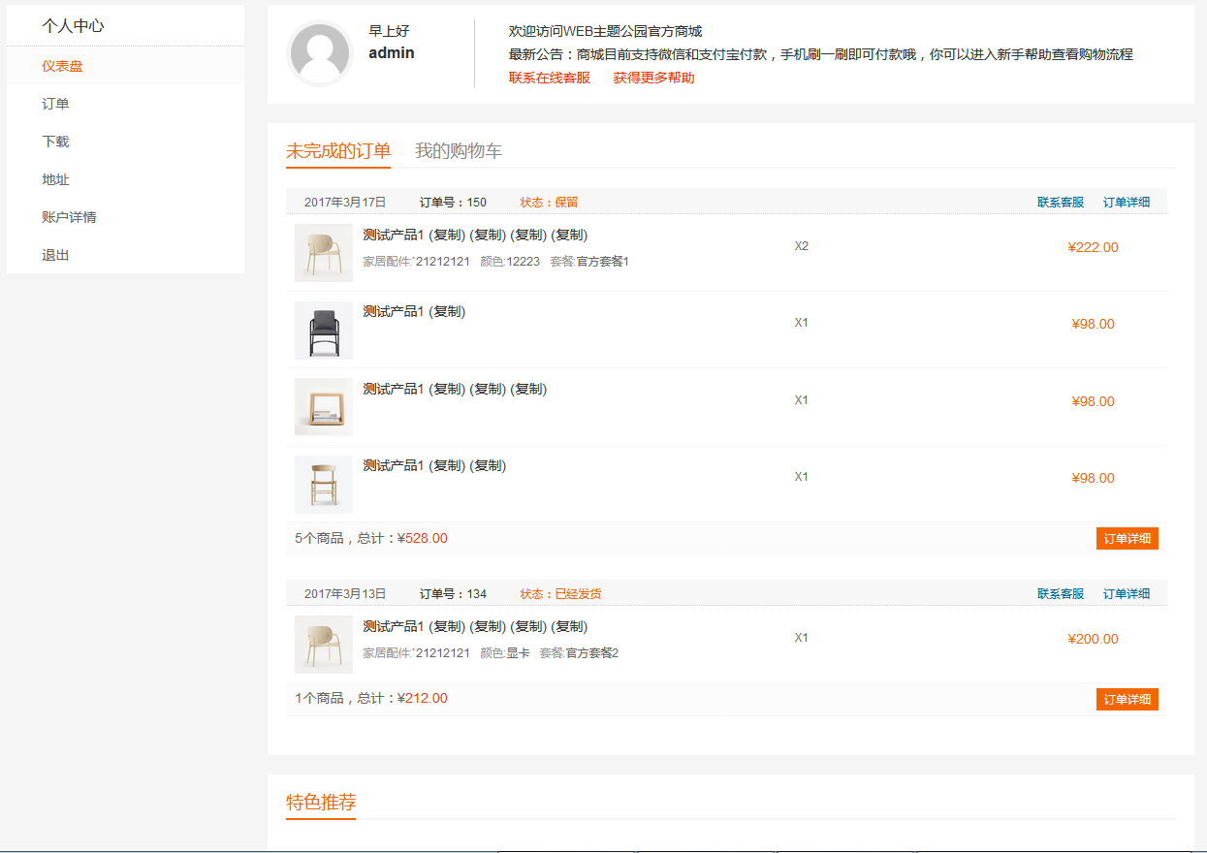Open the beige armchair thumbnail in order 150
1207x853 pixels.
coord(323,252)
